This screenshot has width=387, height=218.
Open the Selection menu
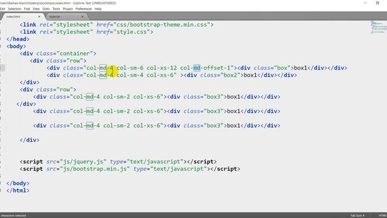pos(15,9)
